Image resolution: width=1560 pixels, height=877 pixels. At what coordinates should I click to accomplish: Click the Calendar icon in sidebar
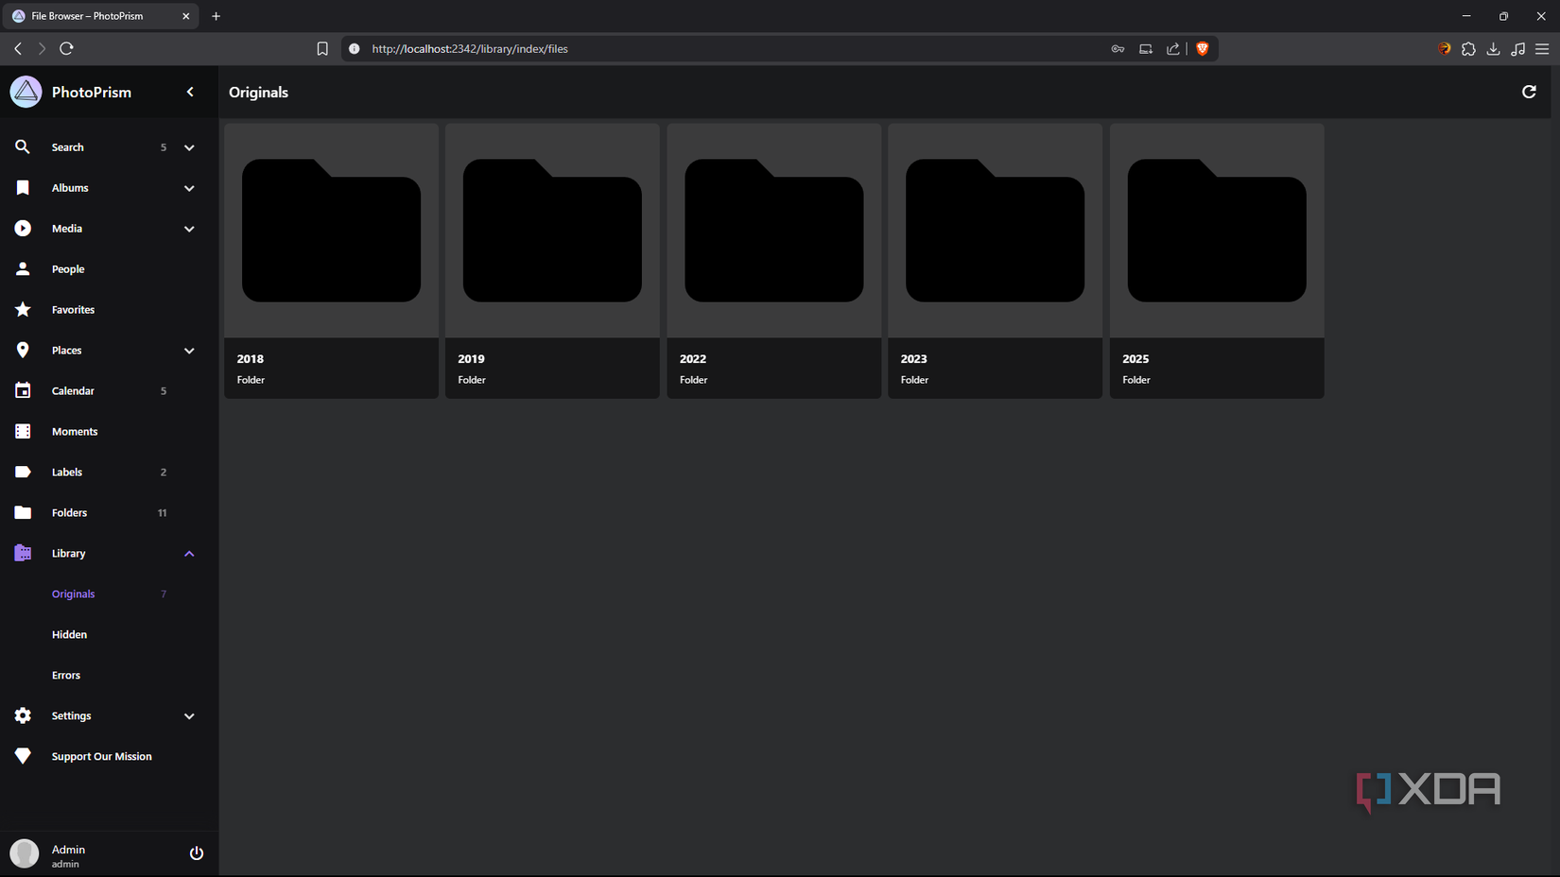click(23, 390)
